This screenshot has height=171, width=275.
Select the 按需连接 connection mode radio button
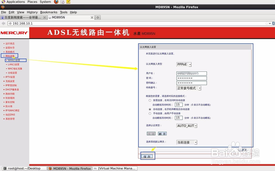(x=150, y=100)
